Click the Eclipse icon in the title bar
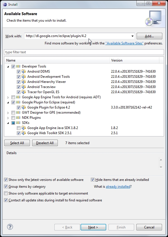 [5, 4]
